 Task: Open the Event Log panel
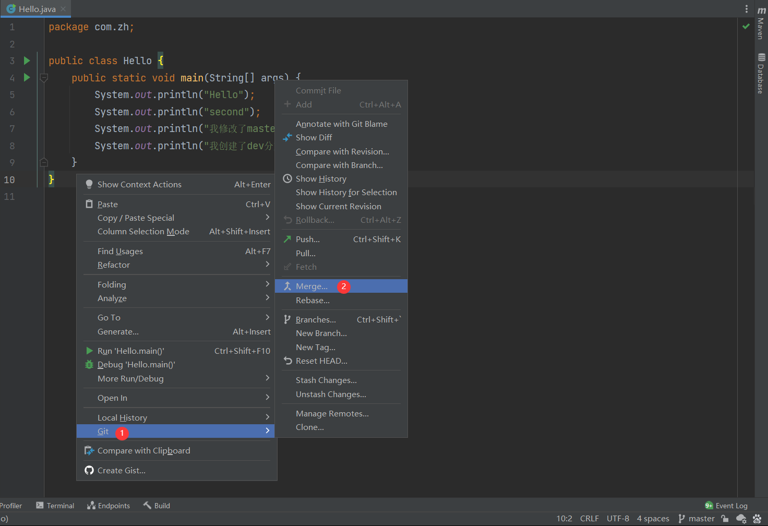(726, 506)
